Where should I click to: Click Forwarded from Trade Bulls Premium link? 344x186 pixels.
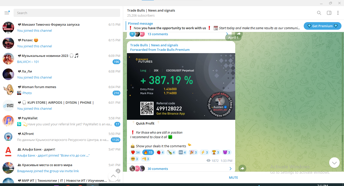point(160,50)
